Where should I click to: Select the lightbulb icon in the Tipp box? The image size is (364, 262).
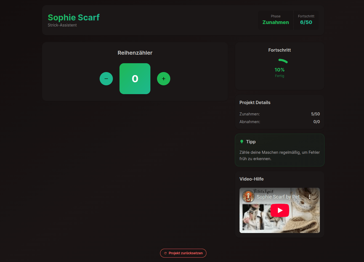[242, 141]
